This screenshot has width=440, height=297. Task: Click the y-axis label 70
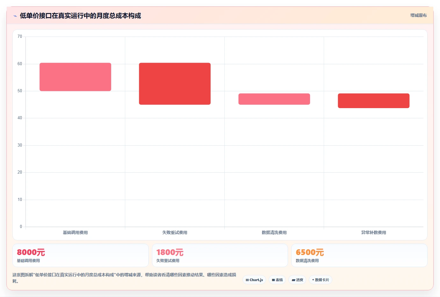pos(20,37)
